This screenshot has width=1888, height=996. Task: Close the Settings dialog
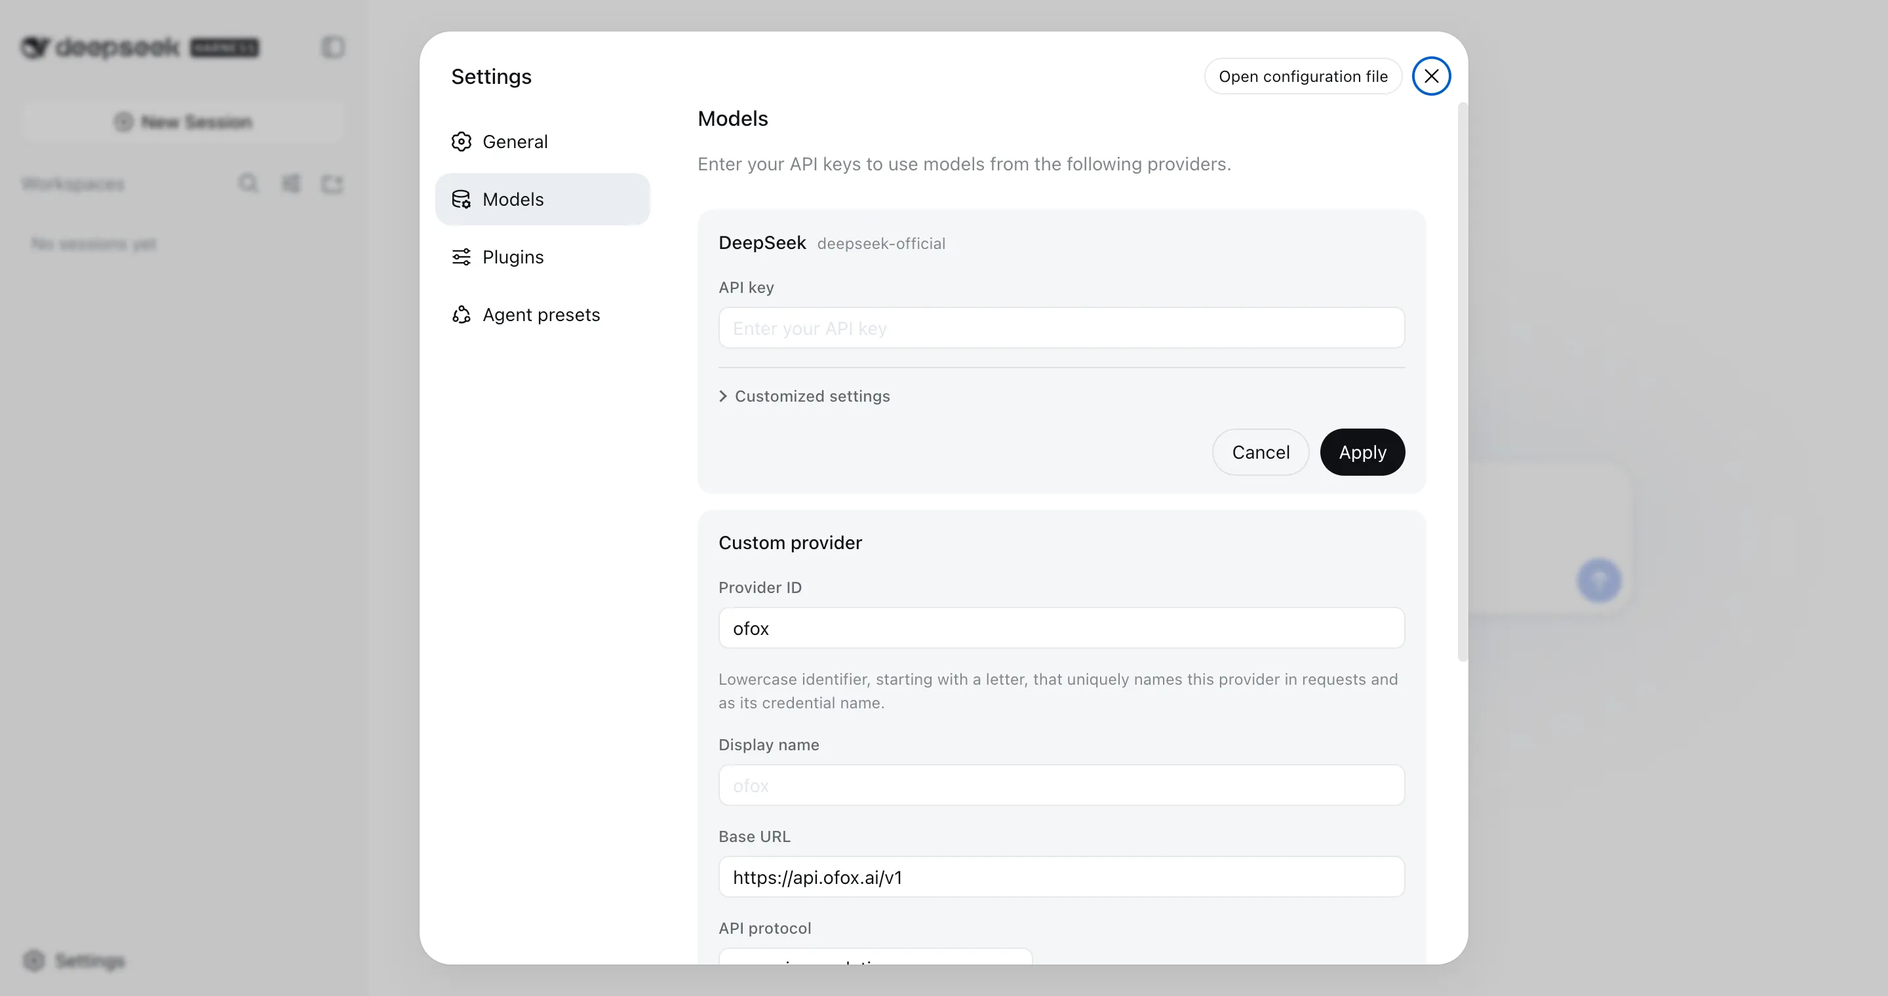coord(1430,76)
